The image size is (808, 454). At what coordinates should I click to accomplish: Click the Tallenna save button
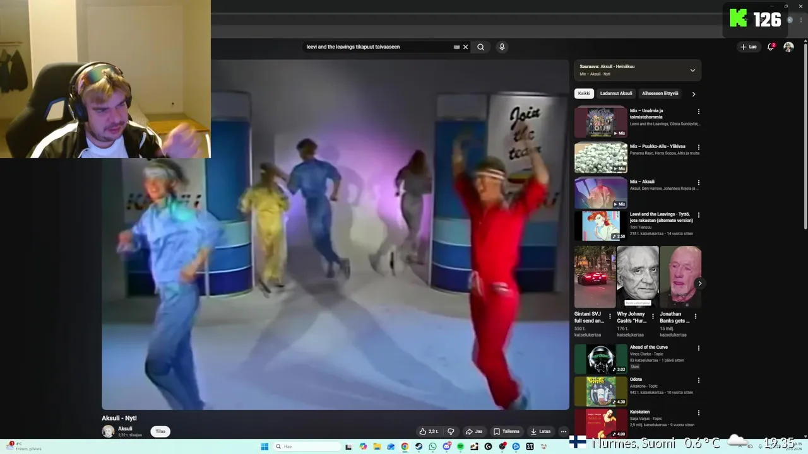(507, 431)
